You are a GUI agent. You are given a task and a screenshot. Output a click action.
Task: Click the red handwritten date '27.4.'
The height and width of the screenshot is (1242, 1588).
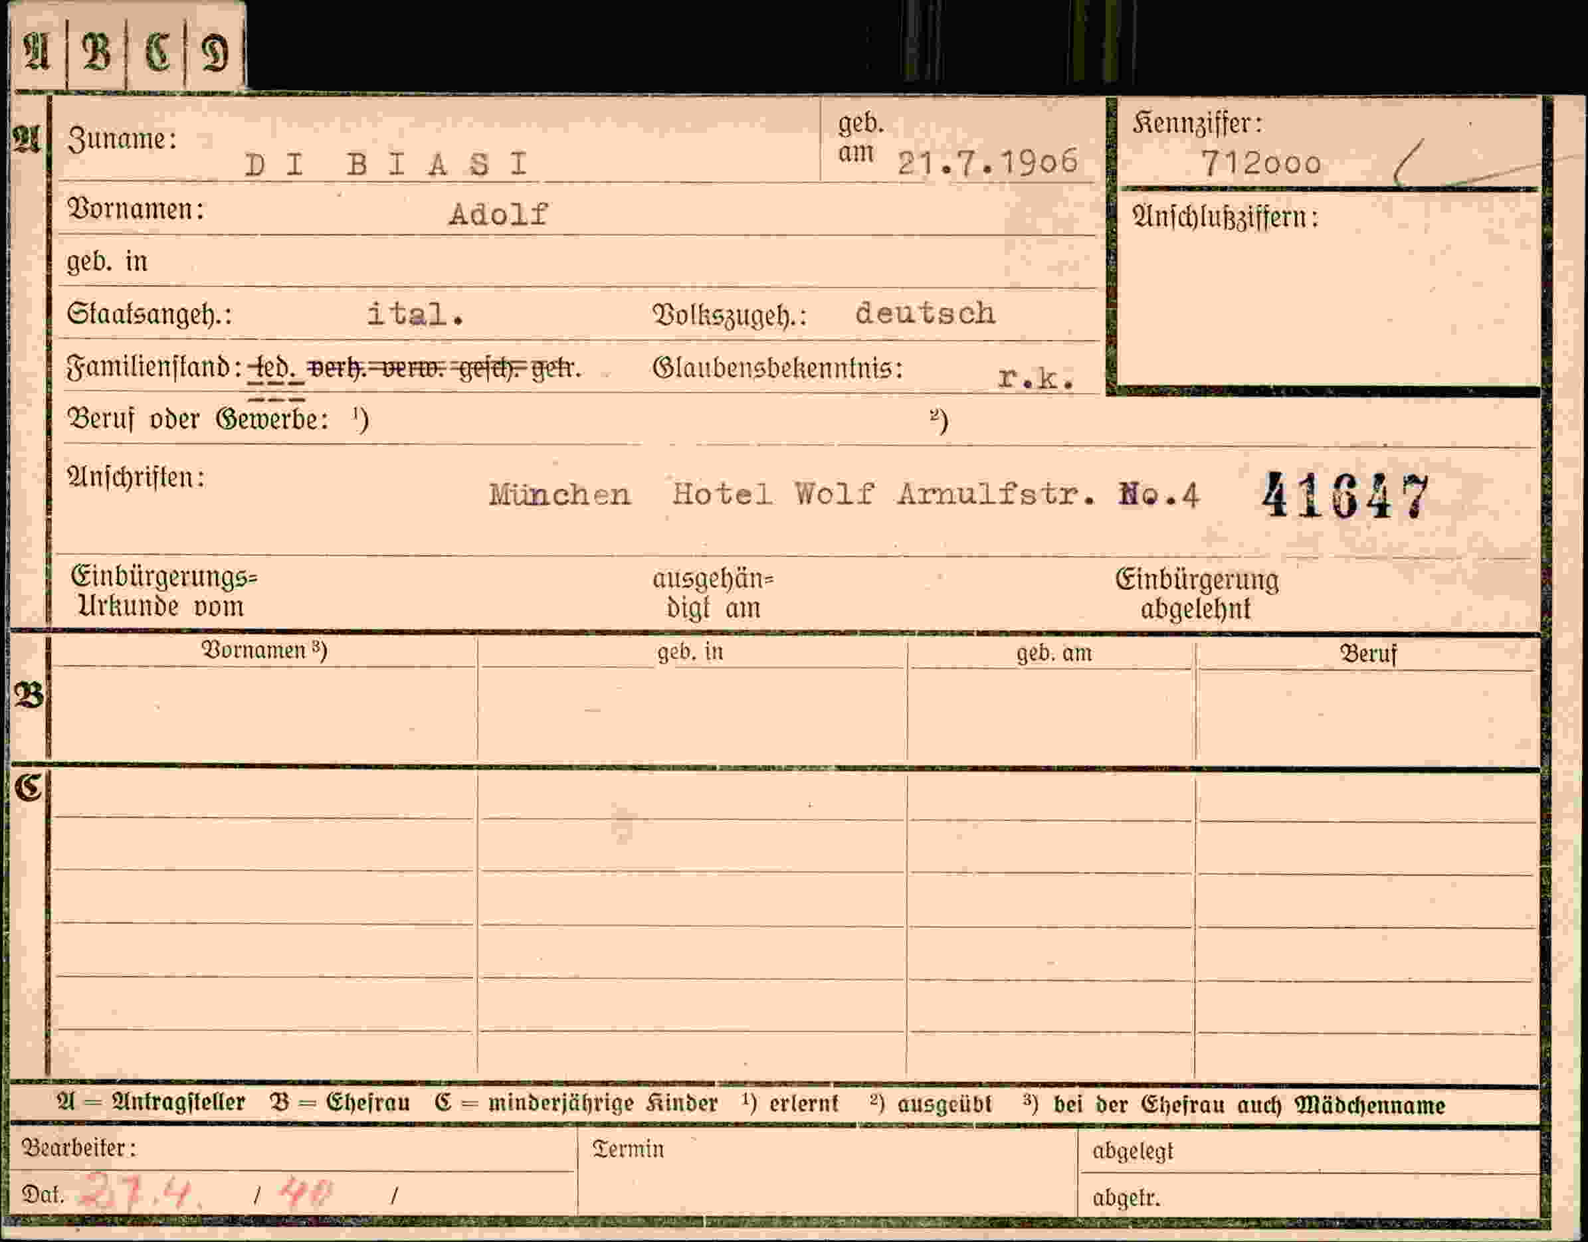pyautogui.click(x=140, y=1193)
